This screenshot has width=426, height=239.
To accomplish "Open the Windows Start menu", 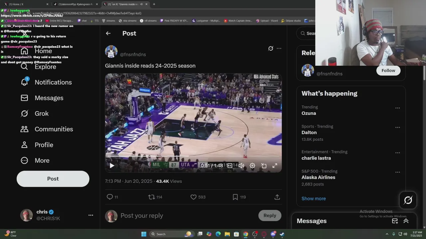I will click(144, 234).
